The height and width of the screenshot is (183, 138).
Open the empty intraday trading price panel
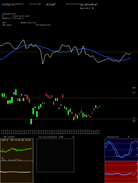(55, 155)
